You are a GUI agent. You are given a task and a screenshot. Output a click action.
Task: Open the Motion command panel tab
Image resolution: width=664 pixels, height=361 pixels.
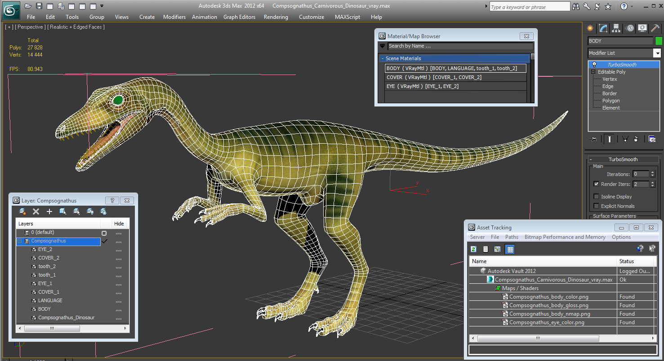pyautogui.click(x=630, y=28)
